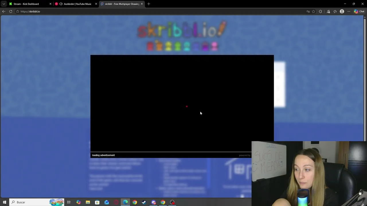
Task: Open the translate page option
Action: (308, 11)
